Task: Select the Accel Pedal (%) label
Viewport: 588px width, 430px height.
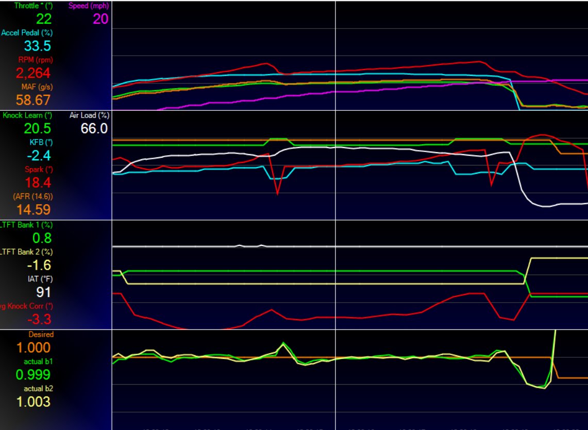Action: 27,33
